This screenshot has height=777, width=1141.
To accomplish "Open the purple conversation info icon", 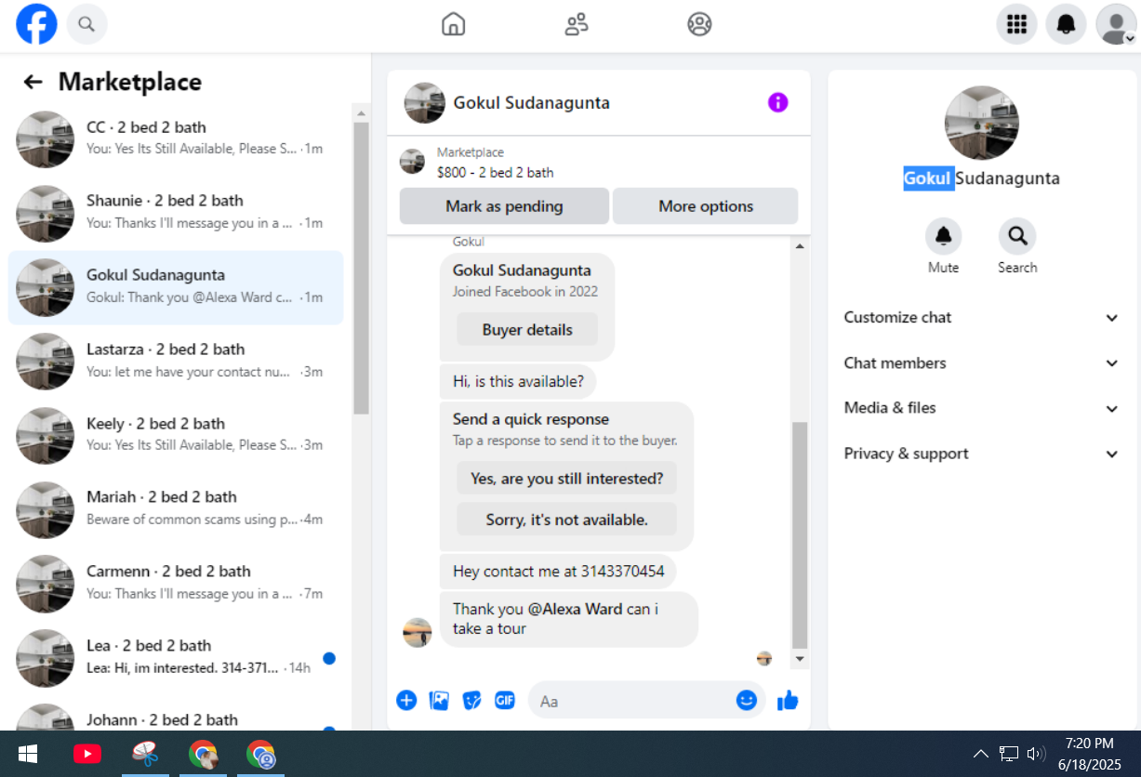I will pos(778,102).
